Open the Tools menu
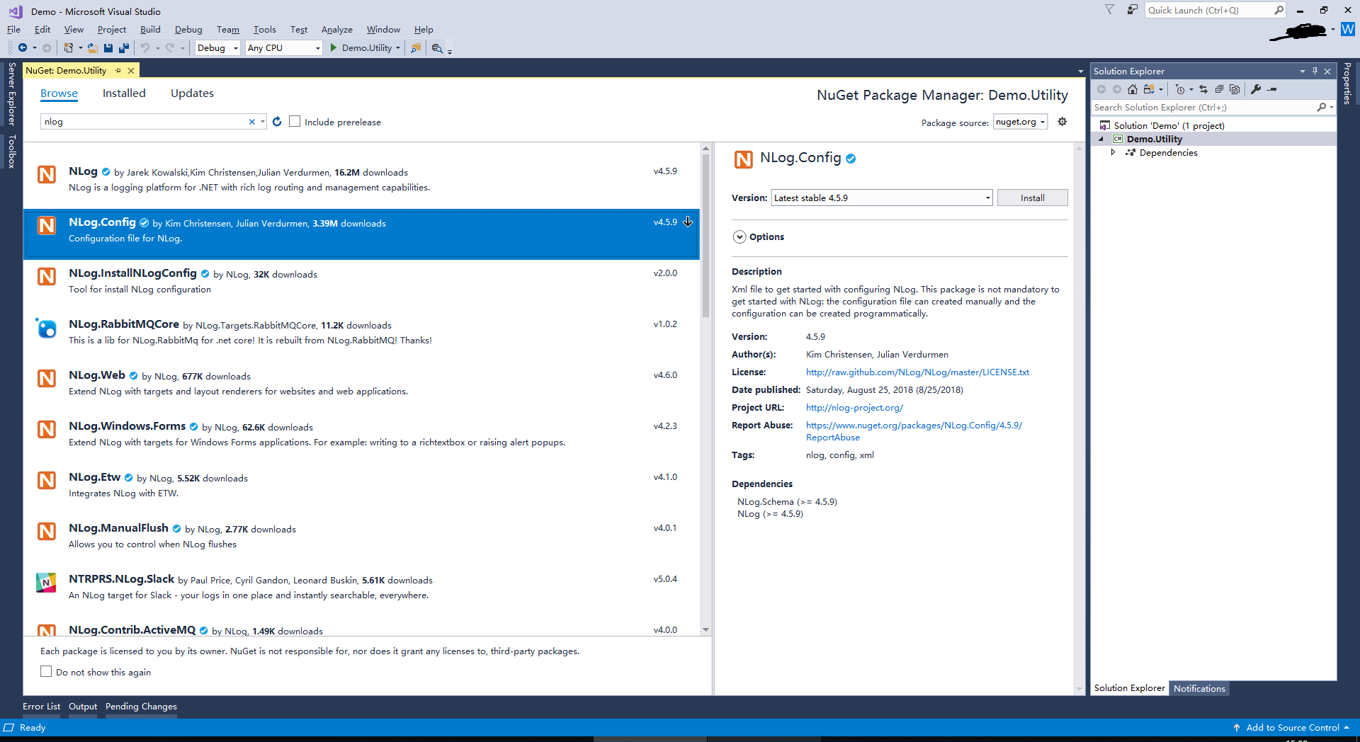The width and height of the screenshot is (1360, 742). pyautogui.click(x=265, y=30)
